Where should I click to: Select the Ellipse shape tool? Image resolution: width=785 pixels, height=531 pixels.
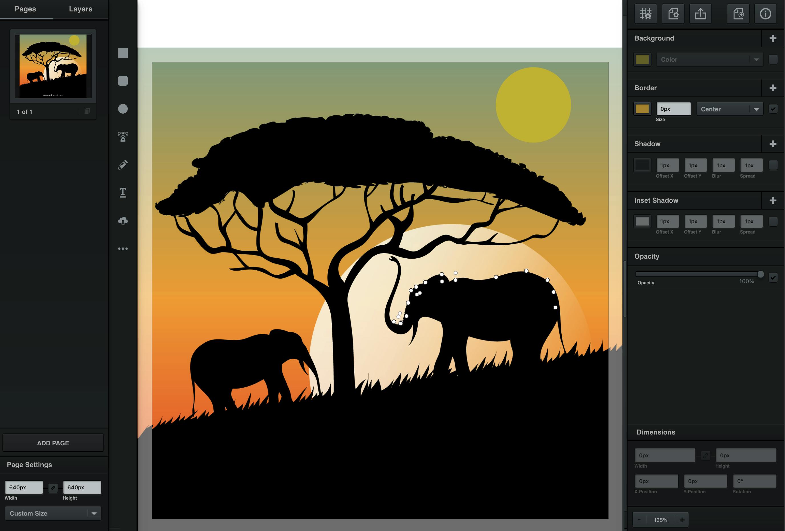tap(123, 109)
